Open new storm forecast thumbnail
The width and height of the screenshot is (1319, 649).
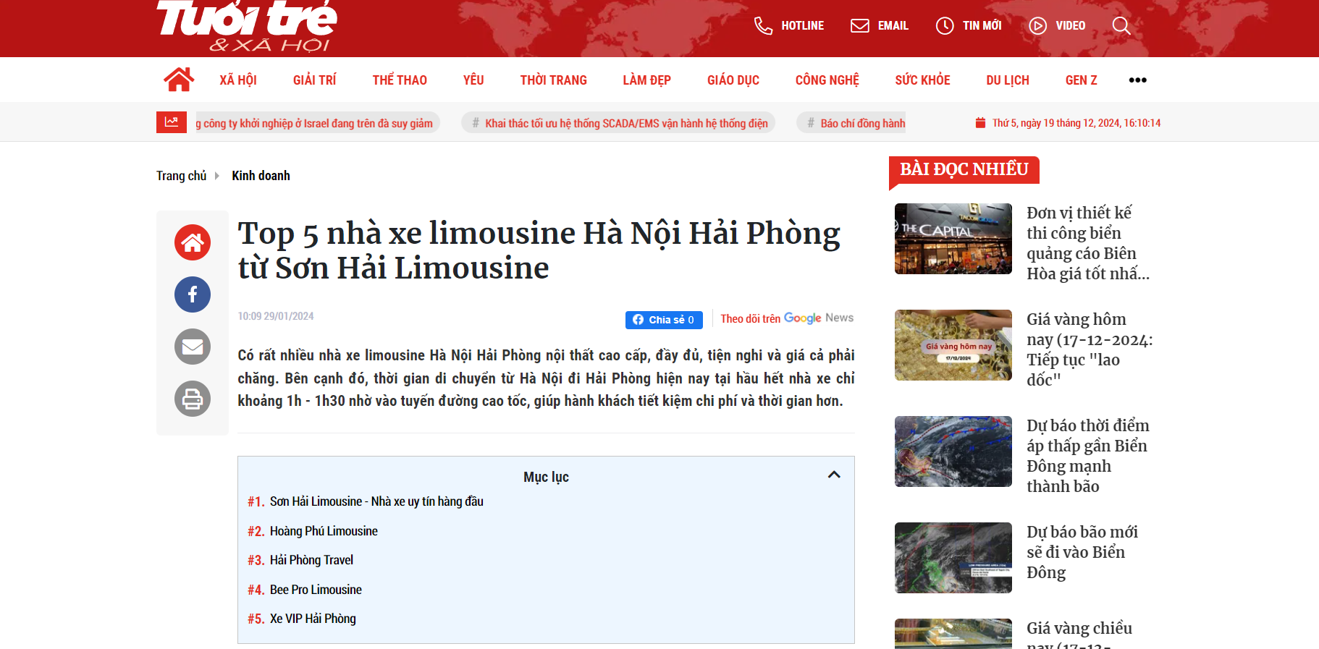coord(953,558)
